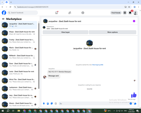Open Javy conversation in chat list

(19, 97)
